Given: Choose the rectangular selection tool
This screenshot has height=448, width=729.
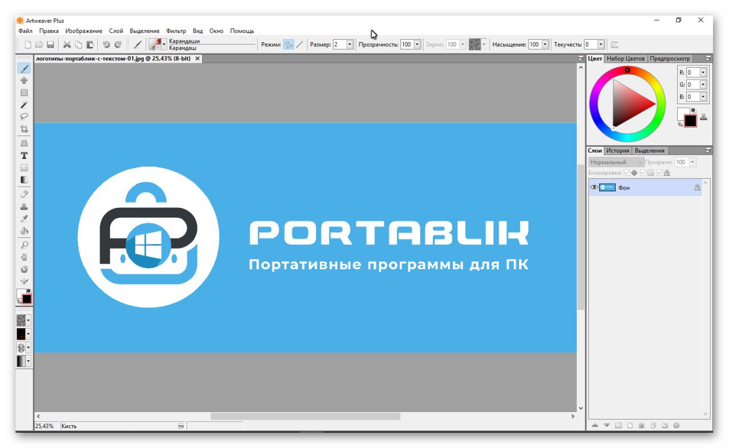Looking at the screenshot, I should click(24, 92).
